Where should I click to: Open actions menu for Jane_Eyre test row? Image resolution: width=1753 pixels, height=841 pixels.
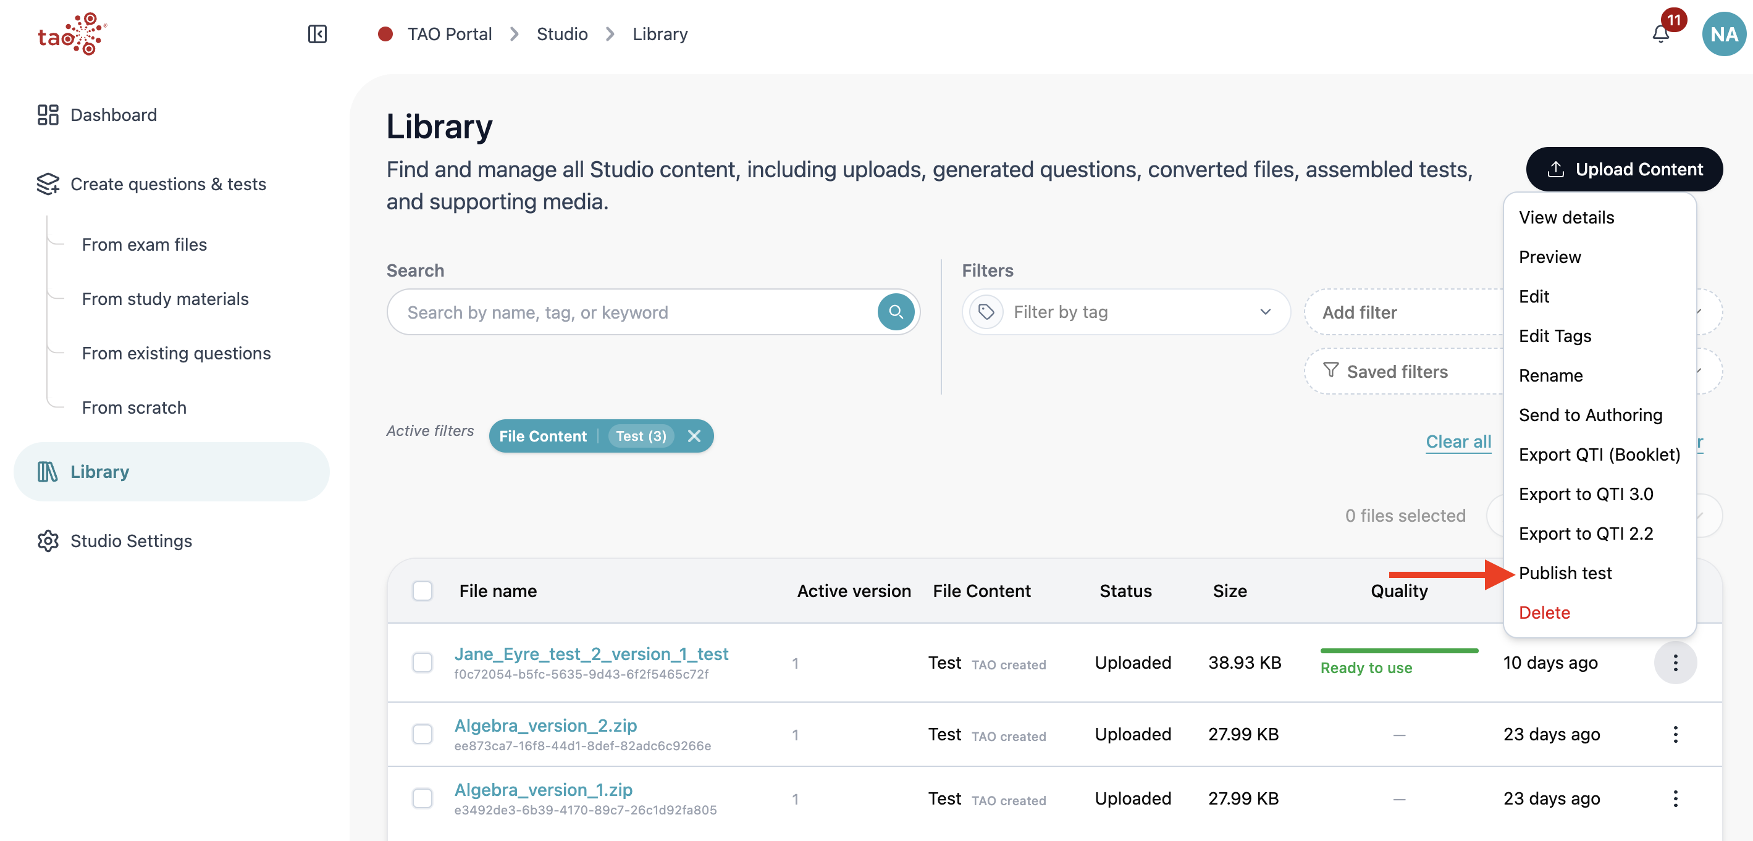click(1675, 663)
